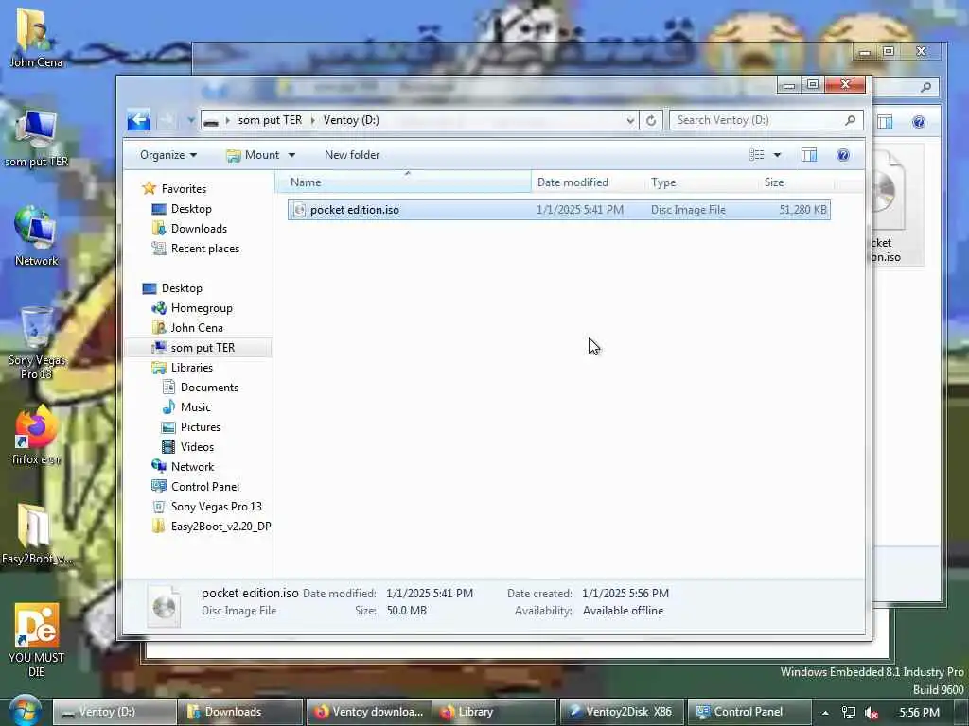This screenshot has width=969, height=726.
Task: Click the disc icon of pocket edition.iso row
Action: 300,210
